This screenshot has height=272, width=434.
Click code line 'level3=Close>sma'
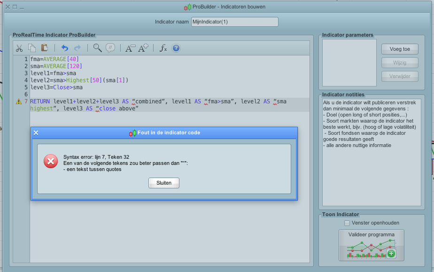point(56,87)
